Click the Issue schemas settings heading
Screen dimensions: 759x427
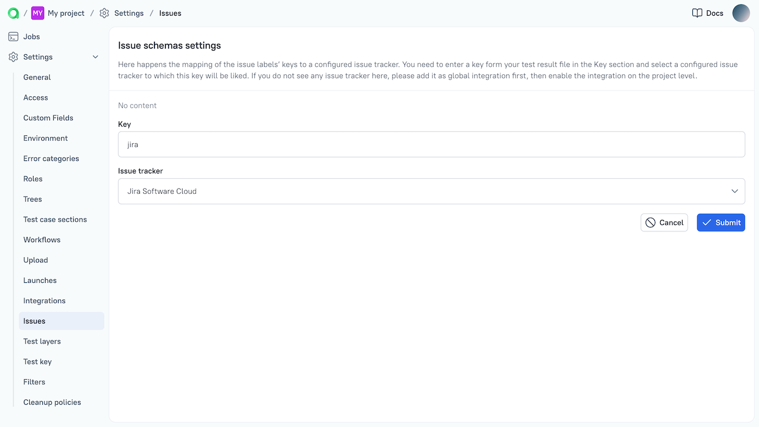click(170, 46)
